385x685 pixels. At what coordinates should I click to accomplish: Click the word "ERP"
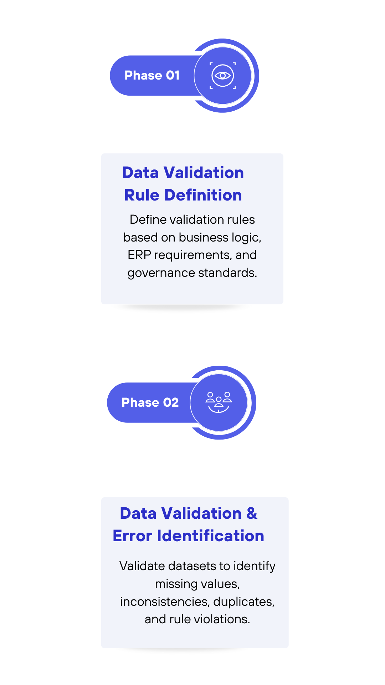point(139,255)
